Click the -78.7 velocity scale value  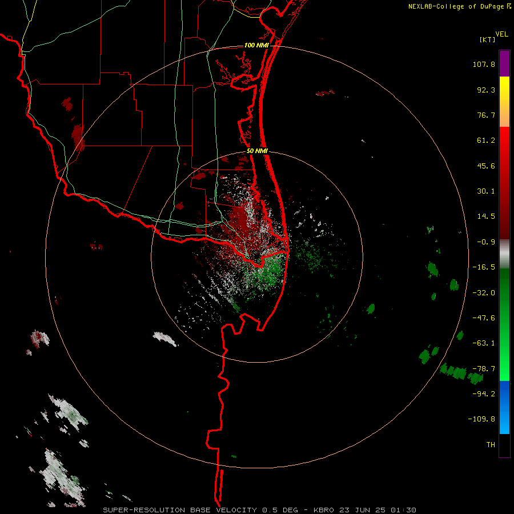[x=484, y=369]
